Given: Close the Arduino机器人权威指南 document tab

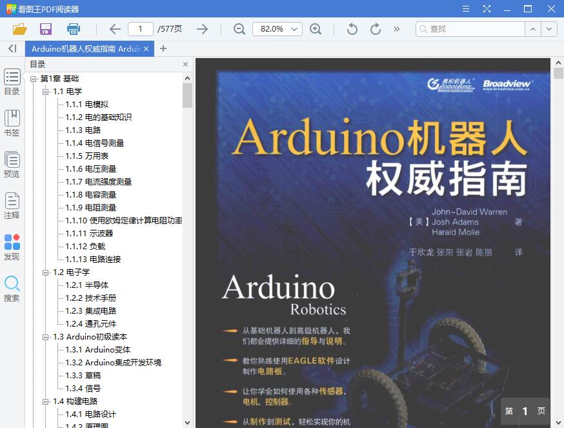Looking at the screenshot, I should [146, 48].
